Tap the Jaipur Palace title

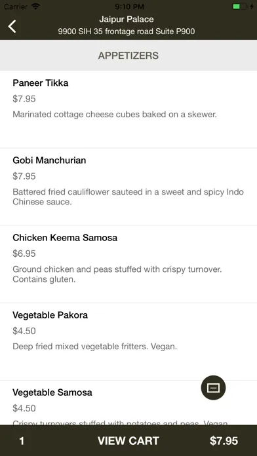click(127, 19)
